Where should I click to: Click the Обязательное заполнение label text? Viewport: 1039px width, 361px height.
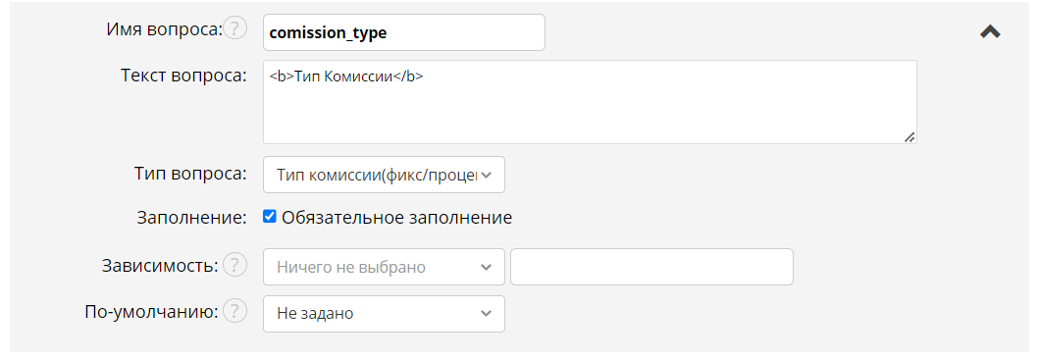coord(397,218)
